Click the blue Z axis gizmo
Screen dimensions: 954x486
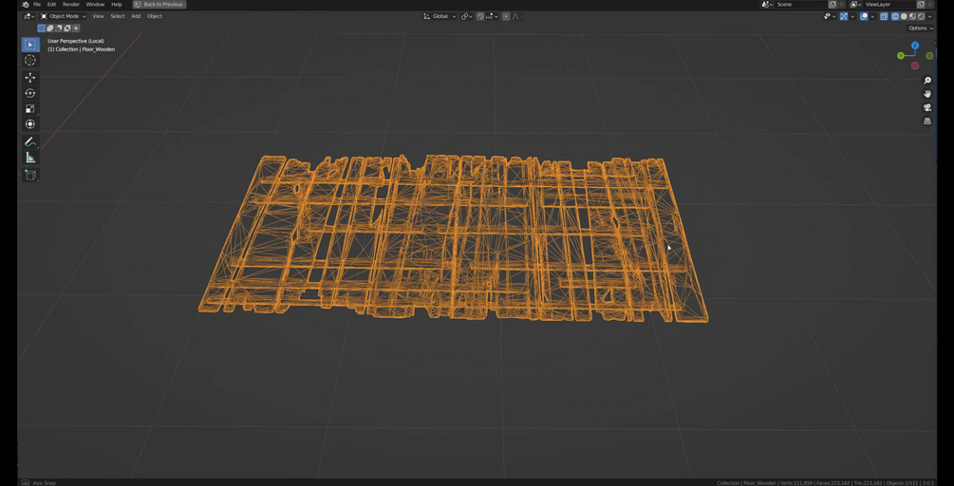[x=915, y=46]
